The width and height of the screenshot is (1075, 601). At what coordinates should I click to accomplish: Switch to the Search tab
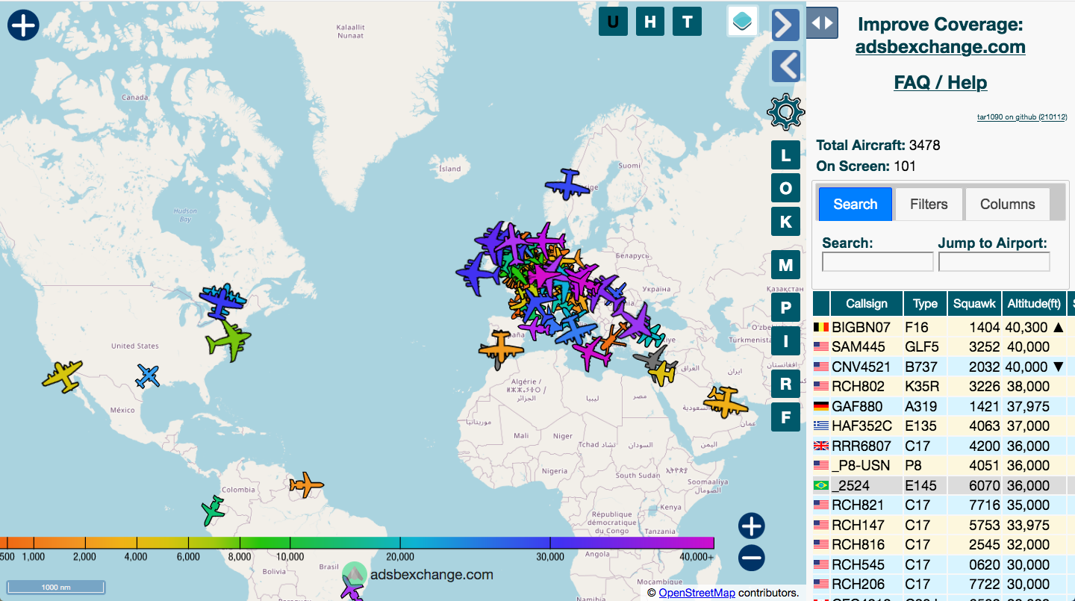point(856,204)
